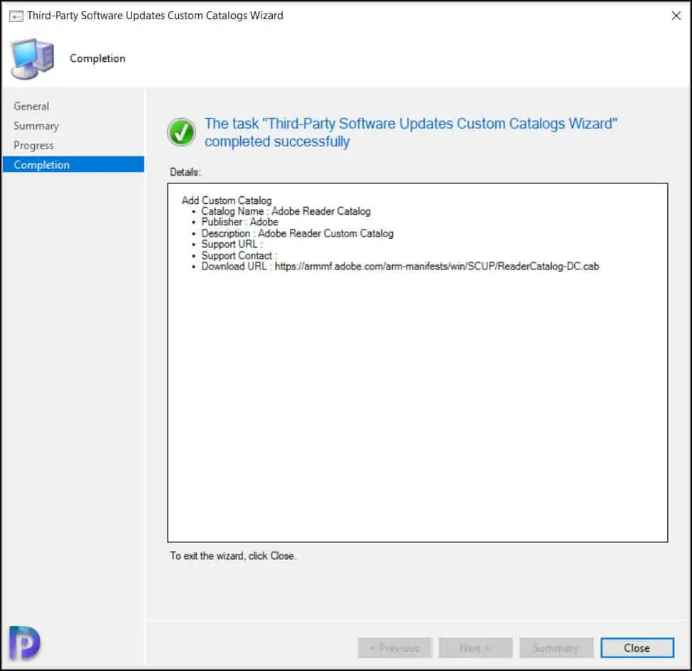Click the green success checkmark icon

coord(181,132)
